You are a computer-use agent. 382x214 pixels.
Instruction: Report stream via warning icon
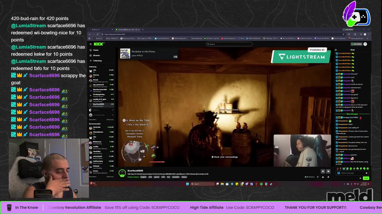pyautogui.click(x=323, y=177)
